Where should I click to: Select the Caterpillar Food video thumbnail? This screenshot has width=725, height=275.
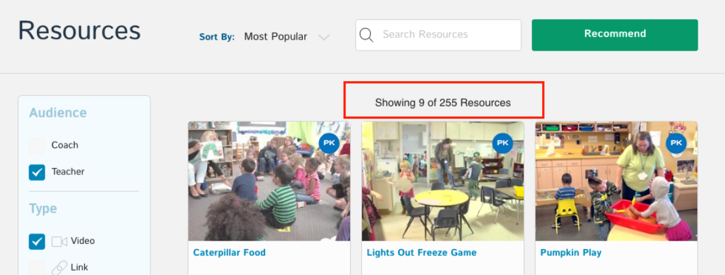coord(269,181)
